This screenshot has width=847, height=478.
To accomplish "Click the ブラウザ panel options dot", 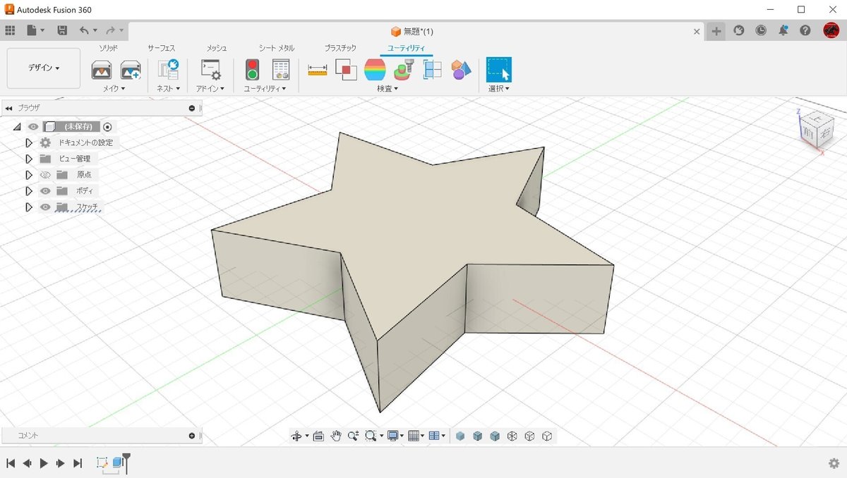I will point(192,109).
